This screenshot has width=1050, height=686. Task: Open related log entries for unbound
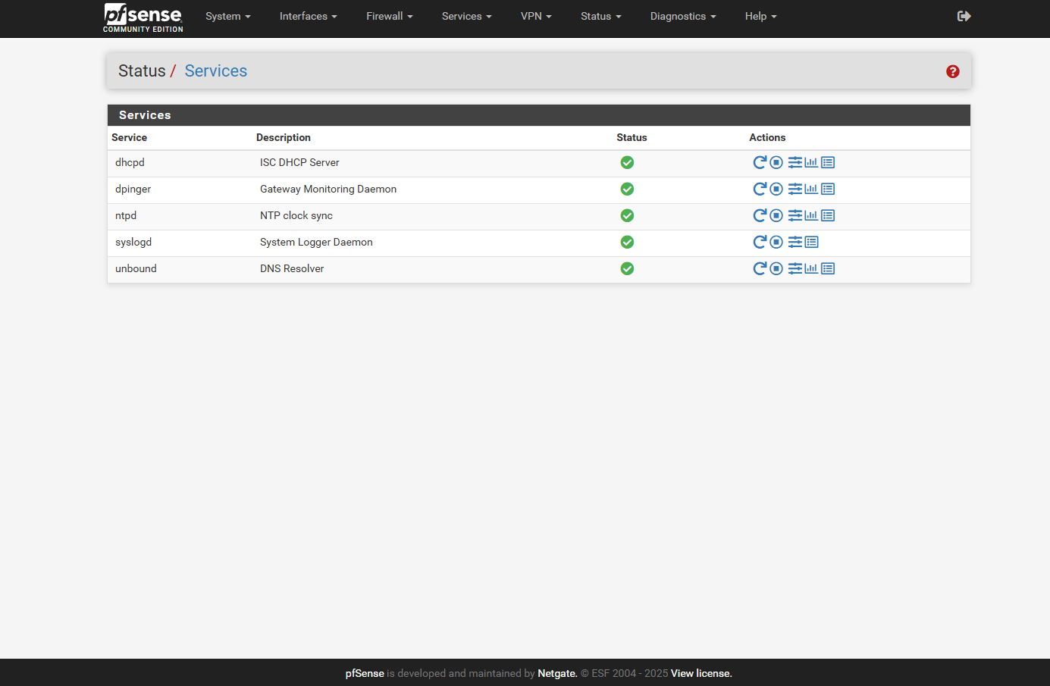pyautogui.click(x=828, y=268)
